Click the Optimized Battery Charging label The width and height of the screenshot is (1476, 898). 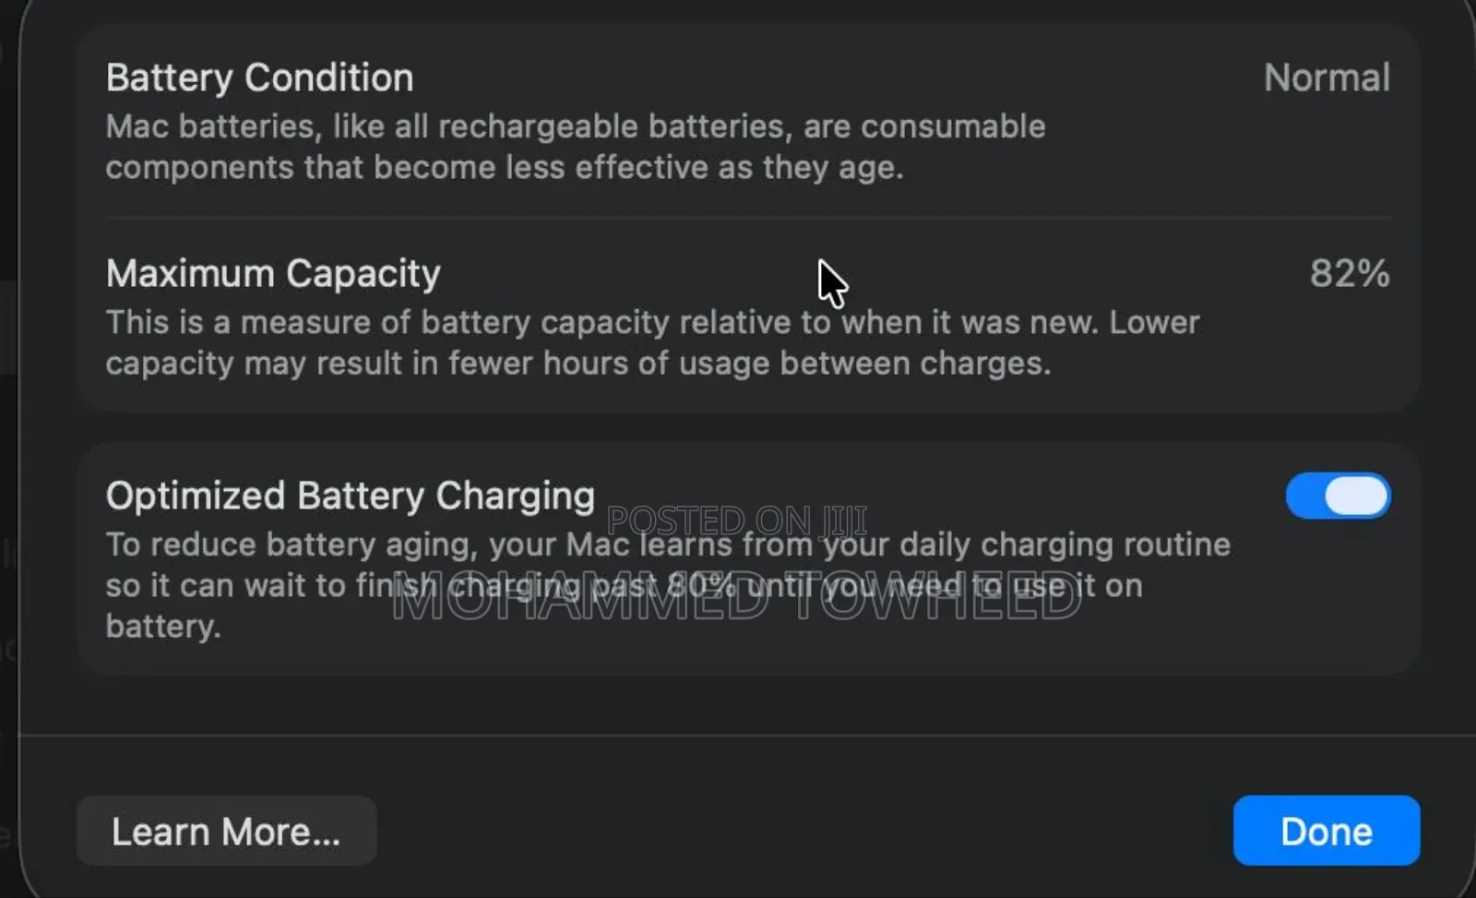350,496
